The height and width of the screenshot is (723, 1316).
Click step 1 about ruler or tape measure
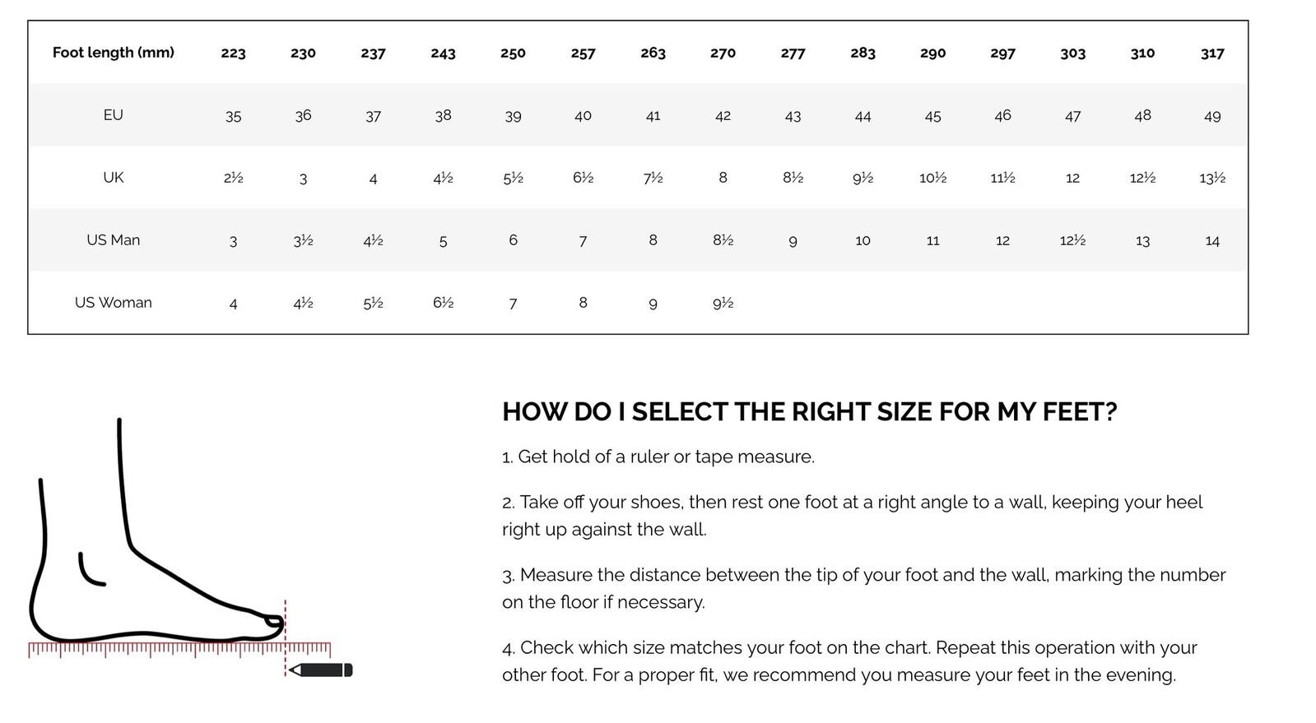(658, 457)
